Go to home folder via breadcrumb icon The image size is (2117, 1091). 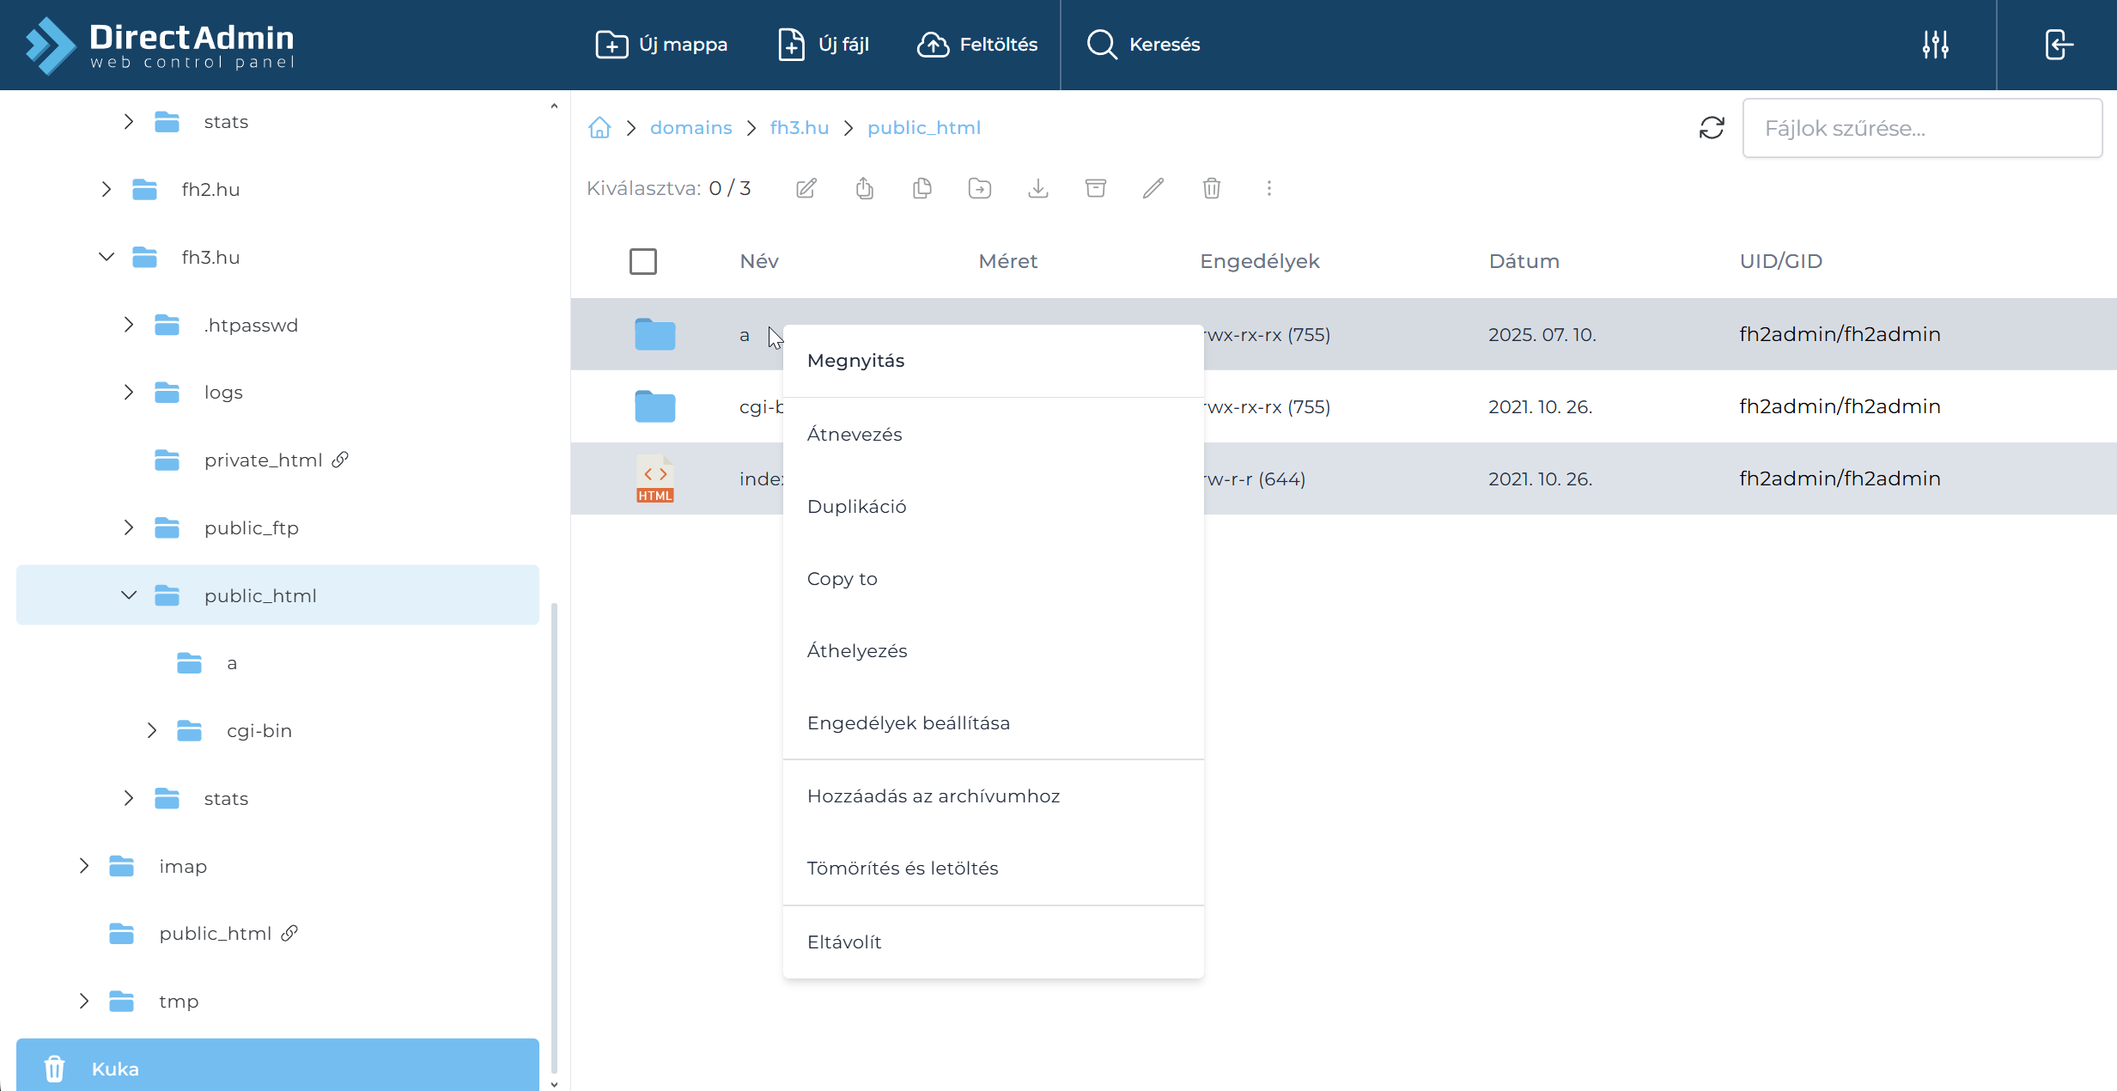click(x=599, y=127)
